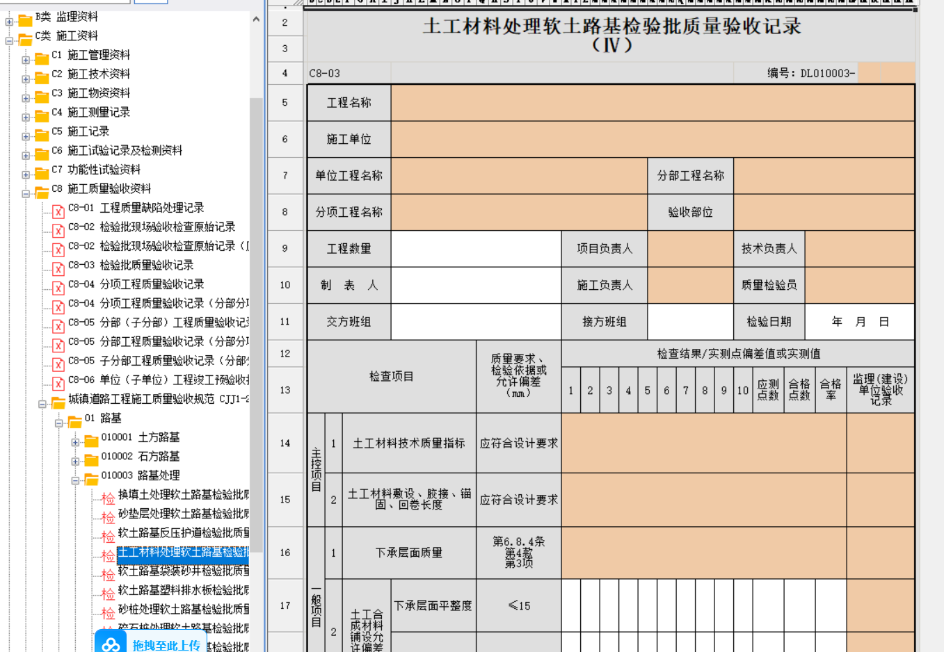This screenshot has height=652, width=944.
Task: Click the 检 icon beside 砂垫层处理软土路基
Action: click(x=108, y=516)
